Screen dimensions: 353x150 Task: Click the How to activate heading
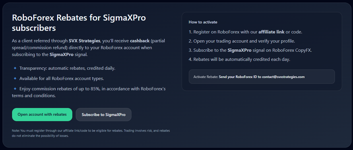click(x=203, y=22)
